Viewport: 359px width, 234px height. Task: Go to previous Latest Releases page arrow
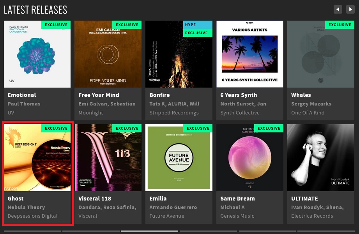point(338,9)
